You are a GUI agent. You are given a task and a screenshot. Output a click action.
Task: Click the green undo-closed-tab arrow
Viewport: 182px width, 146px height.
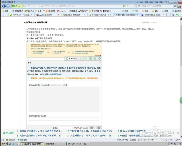point(177,15)
